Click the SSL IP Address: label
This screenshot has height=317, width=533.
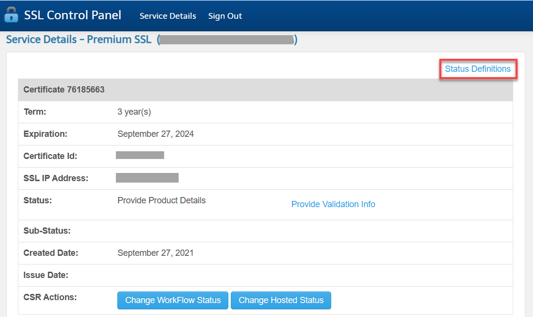pyautogui.click(x=56, y=178)
